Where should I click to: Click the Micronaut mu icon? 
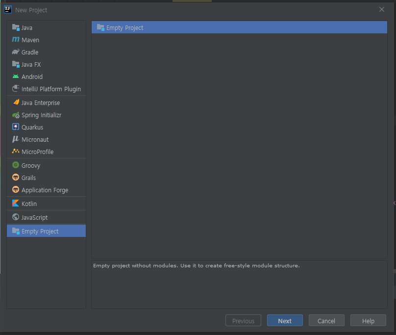(x=16, y=139)
